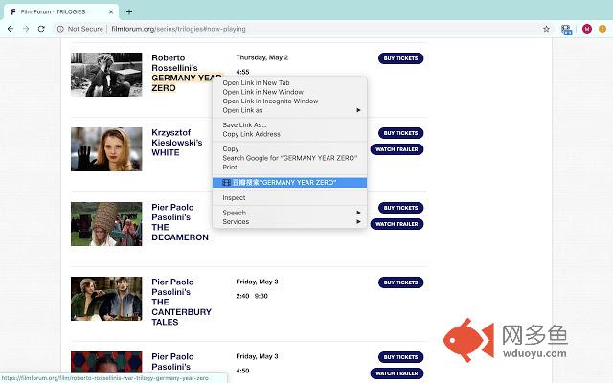Buy tickets for The Canterbury Tales

pyautogui.click(x=400, y=282)
